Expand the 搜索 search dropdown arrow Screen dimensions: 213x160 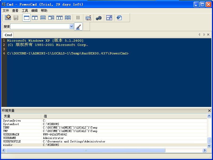point(71,26)
